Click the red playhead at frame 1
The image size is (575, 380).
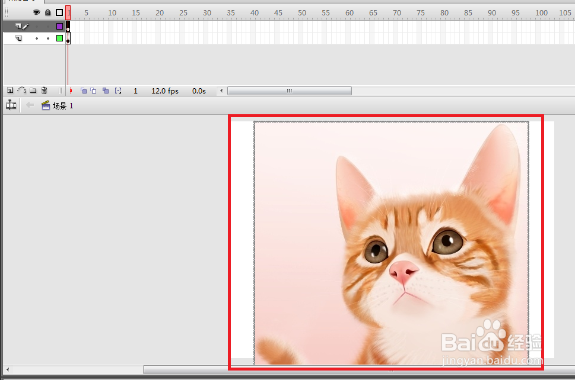coord(68,12)
